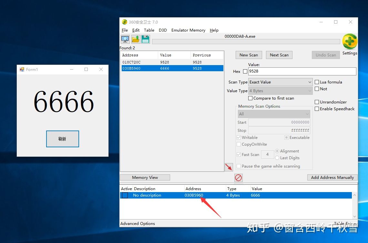Open Settings via the green plus logo
This screenshot has width=368, height=243.
click(x=350, y=42)
